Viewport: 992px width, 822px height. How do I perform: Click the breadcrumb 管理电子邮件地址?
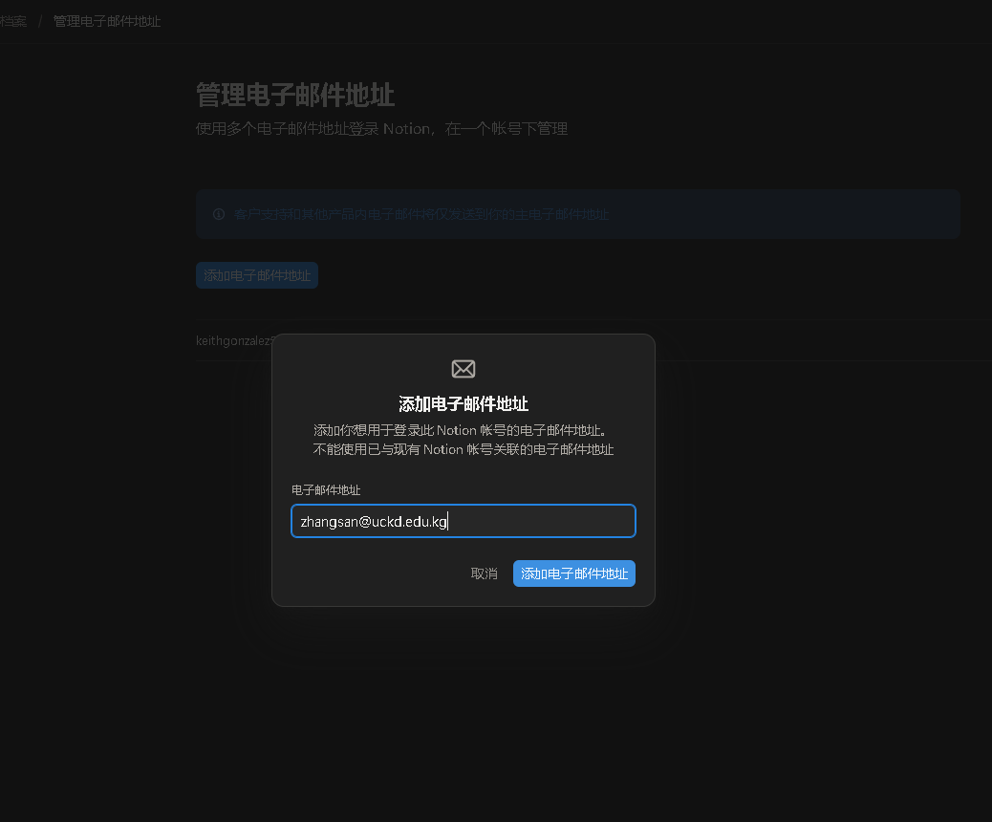(x=107, y=22)
